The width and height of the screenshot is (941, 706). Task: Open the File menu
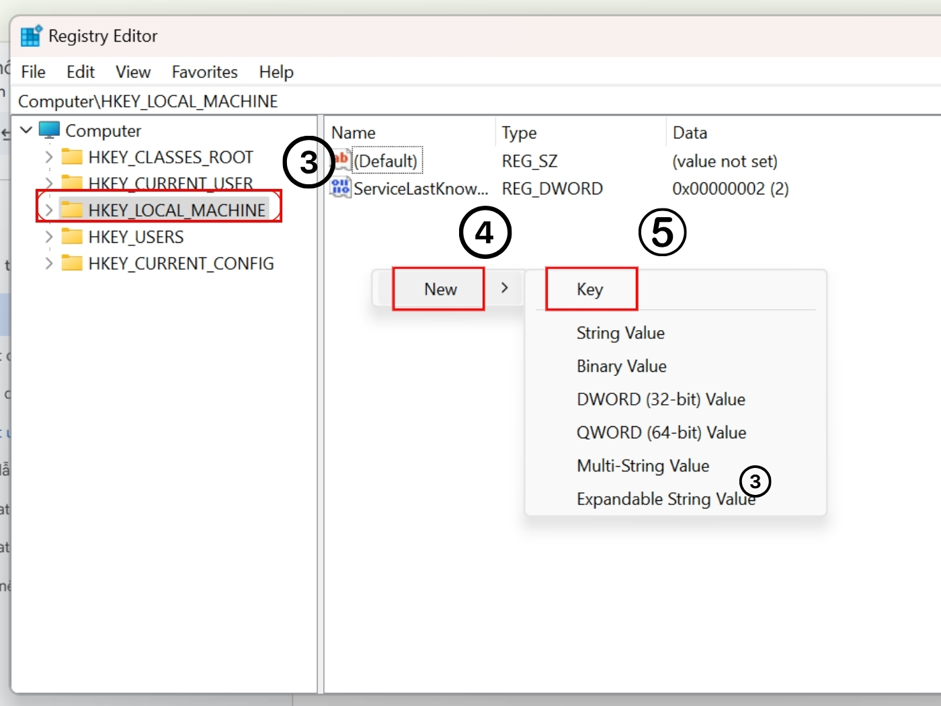pos(33,72)
